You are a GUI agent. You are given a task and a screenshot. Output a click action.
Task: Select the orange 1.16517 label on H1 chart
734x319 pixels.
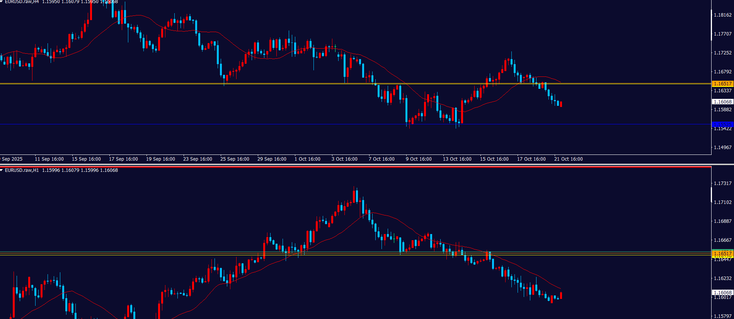point(722,253)
